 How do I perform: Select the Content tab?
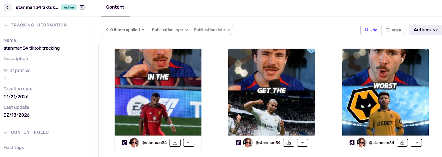(x=115, y=7)
